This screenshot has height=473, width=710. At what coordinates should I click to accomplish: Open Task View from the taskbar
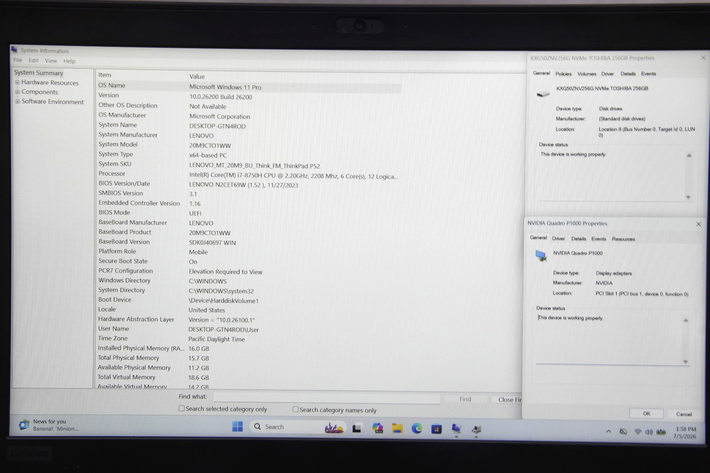coord(357,429)
